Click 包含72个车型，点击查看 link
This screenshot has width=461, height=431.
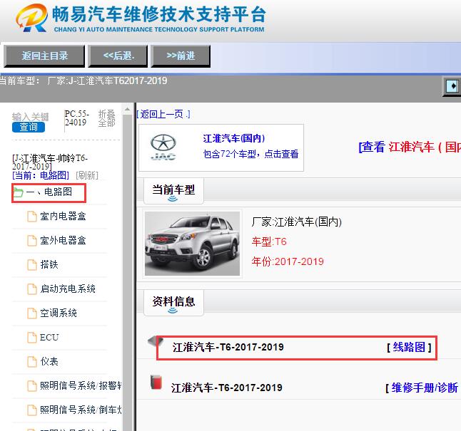(x=250, y=154)
